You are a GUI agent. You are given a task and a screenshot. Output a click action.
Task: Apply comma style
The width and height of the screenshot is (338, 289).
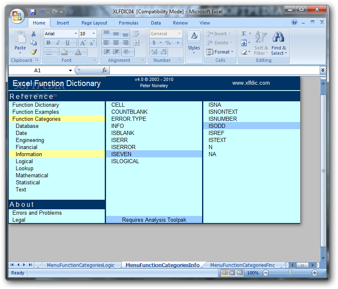[178, 43]
